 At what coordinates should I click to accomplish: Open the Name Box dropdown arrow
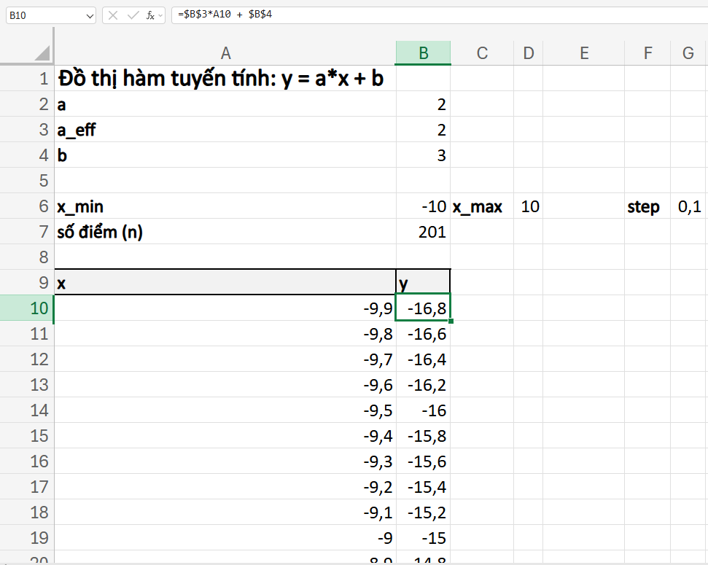point(87,14)
